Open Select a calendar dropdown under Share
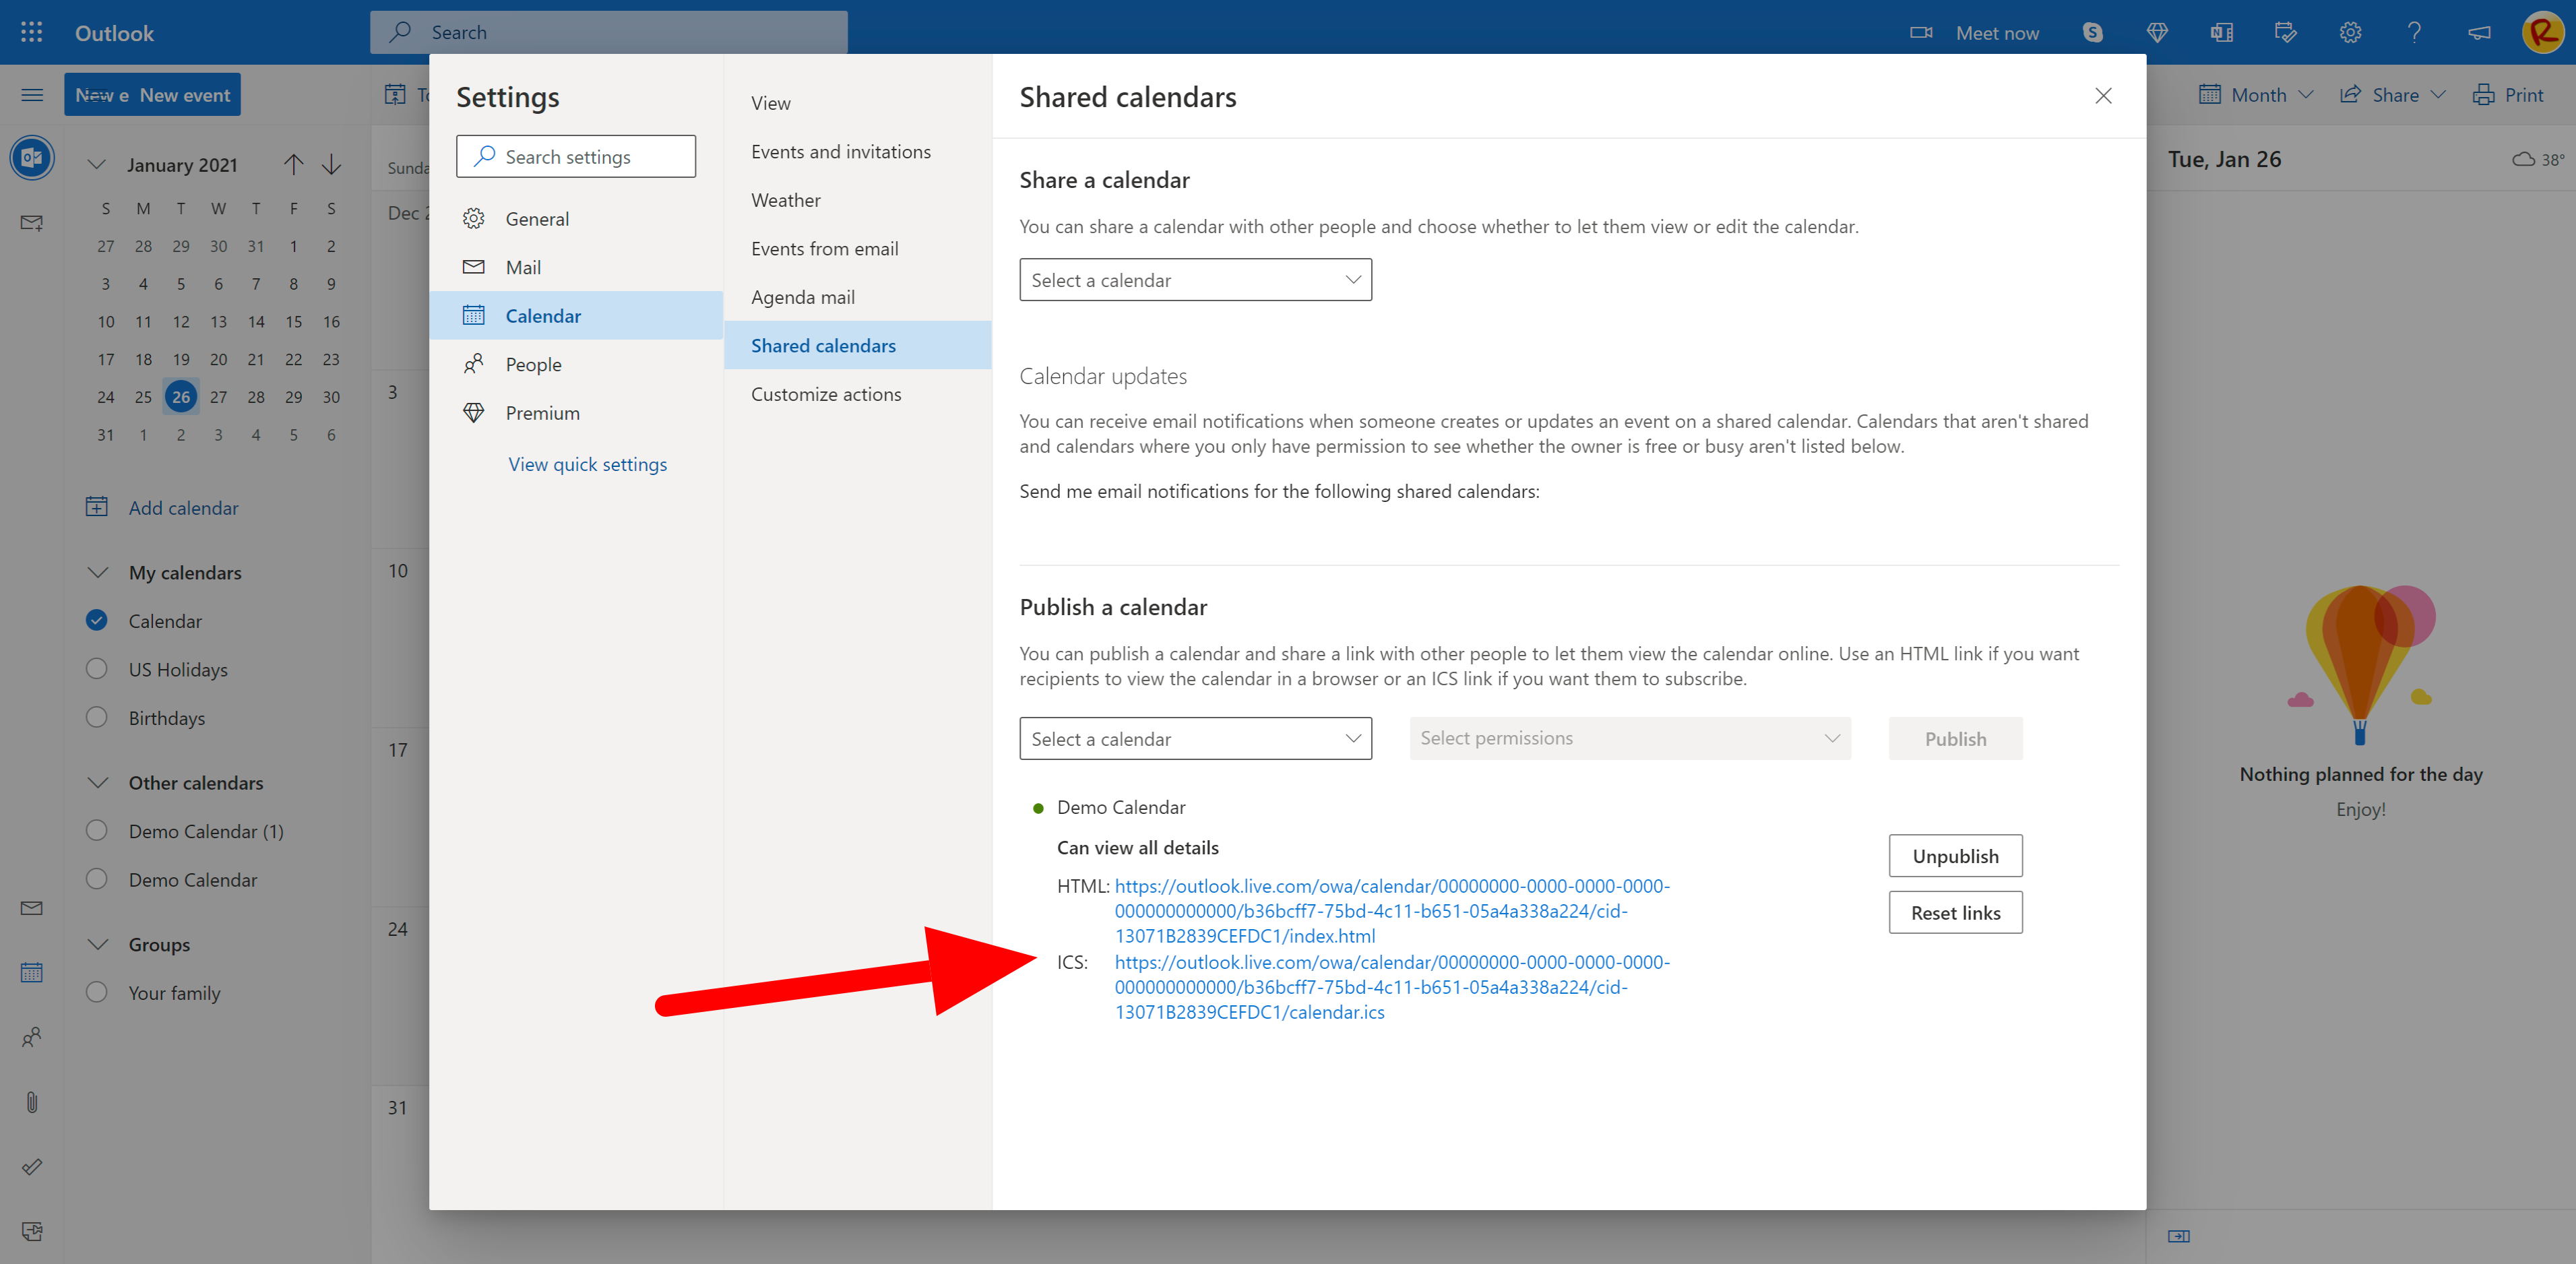Screen dimensions: 2576x1264 pyautogui.click(x=1195, y=280)
